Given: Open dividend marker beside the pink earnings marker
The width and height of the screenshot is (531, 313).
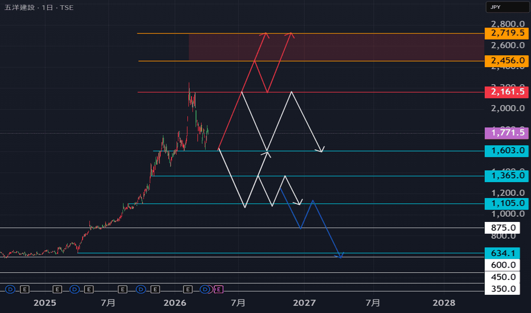Looking at the screenshot, I should tap(205, 289).
